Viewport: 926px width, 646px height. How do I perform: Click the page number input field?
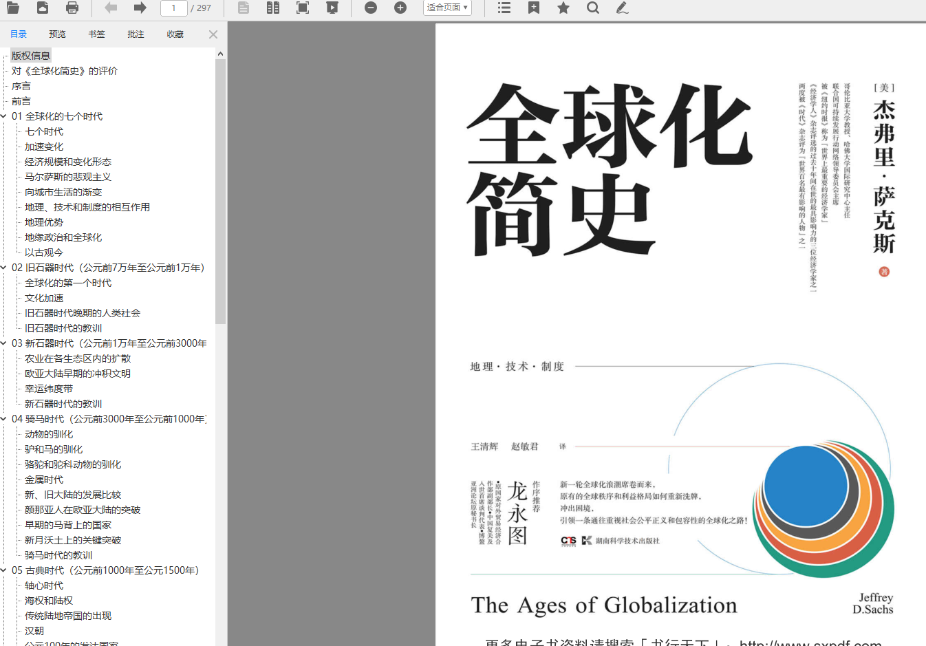coord(174,8)
